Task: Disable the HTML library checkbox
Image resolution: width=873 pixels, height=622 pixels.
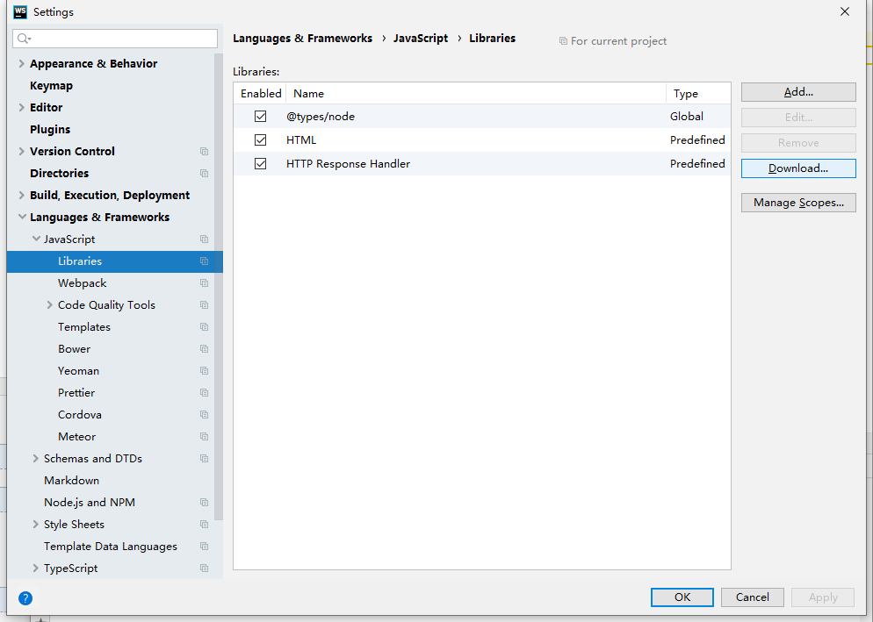Action: 260,139
